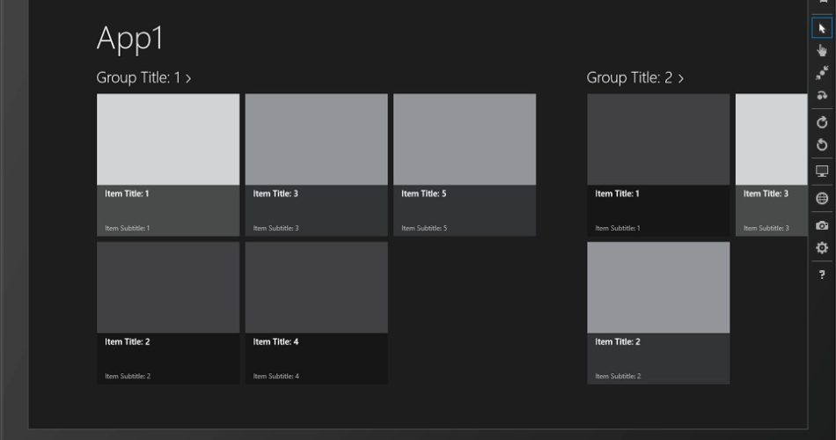The width and height of the screenshot is (836, 440).
Task: Open simulator help question mark
Action: 822,275
